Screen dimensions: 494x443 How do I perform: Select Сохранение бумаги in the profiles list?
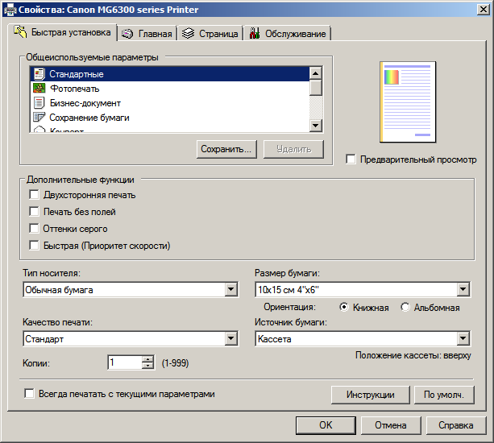click(170, 118)
